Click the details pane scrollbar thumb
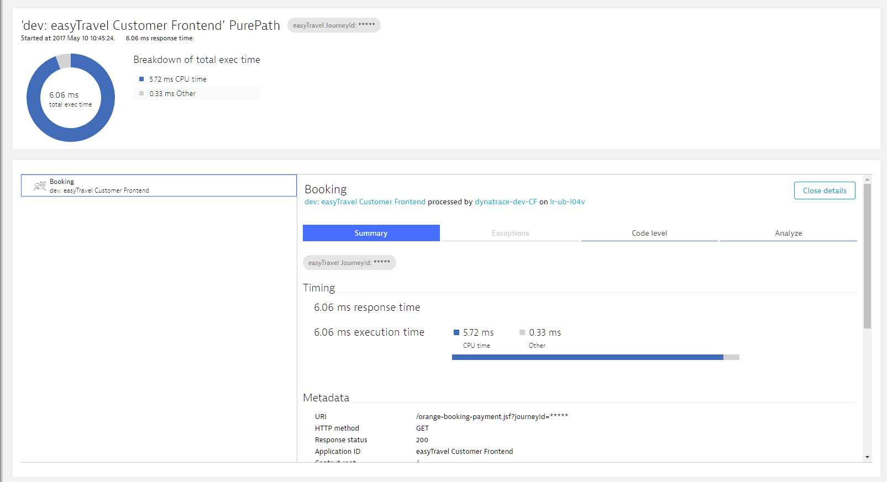887x482 pixels. (x=867, y=256)
